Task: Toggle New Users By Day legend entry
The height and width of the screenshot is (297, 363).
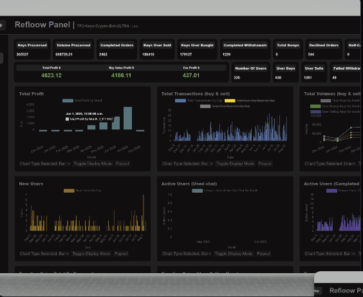Action: coord(82,191)
